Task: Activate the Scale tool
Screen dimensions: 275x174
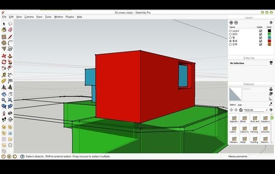Action: [4, 68]
